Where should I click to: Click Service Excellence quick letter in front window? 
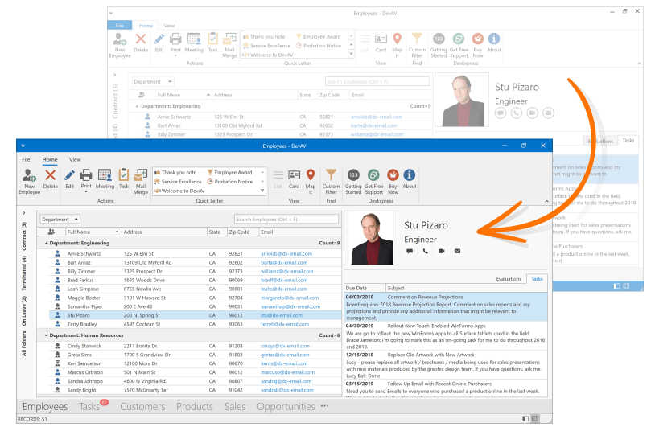click(178, 181)
